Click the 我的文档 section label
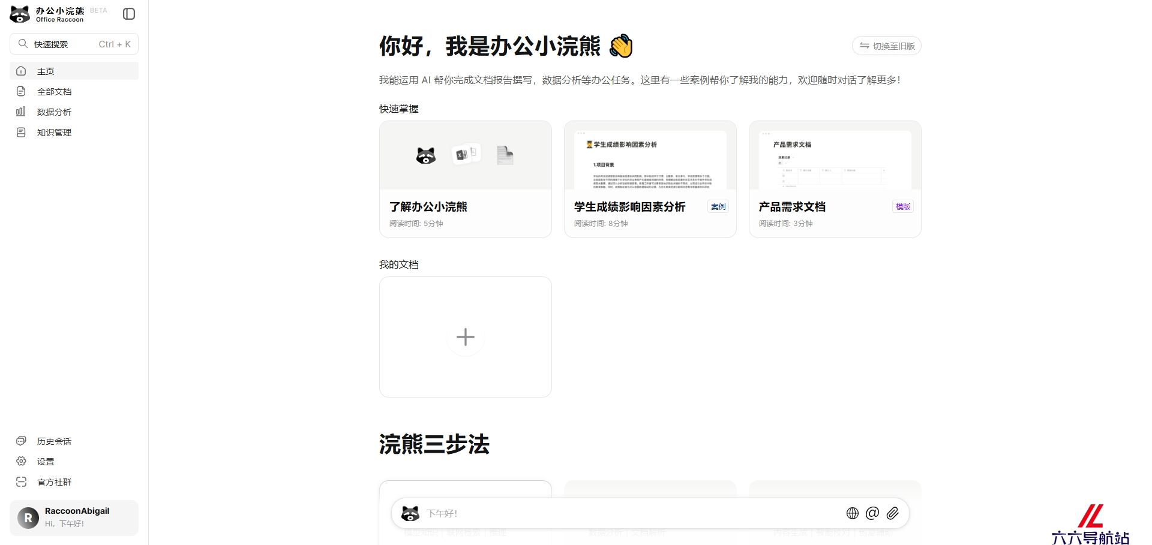The width and height of the screenshot is (1152, 545). [398, 264]
